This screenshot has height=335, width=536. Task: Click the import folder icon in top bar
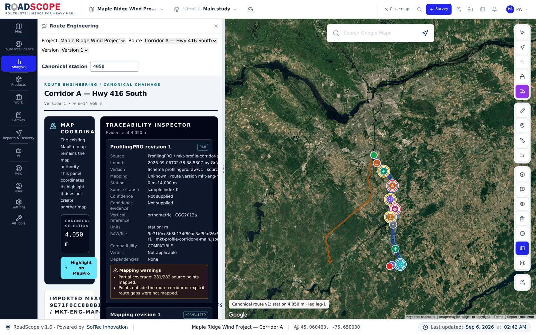coord(470,9)
